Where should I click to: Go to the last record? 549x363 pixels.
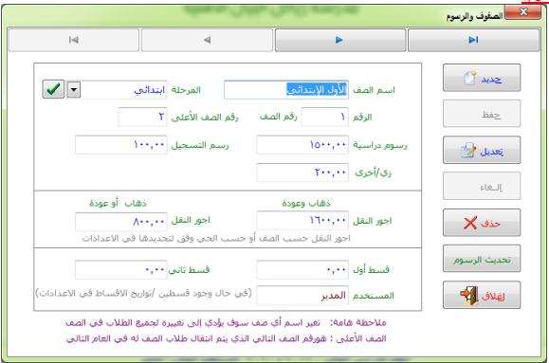click(474, 40)
